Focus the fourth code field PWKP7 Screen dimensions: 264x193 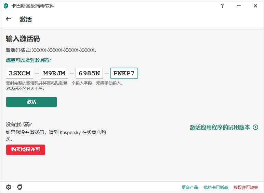[124, 73]
